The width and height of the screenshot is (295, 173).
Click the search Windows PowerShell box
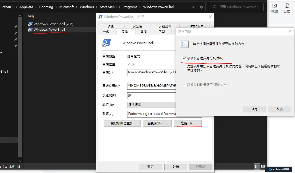pyautogui.click(x=236, y=7)
